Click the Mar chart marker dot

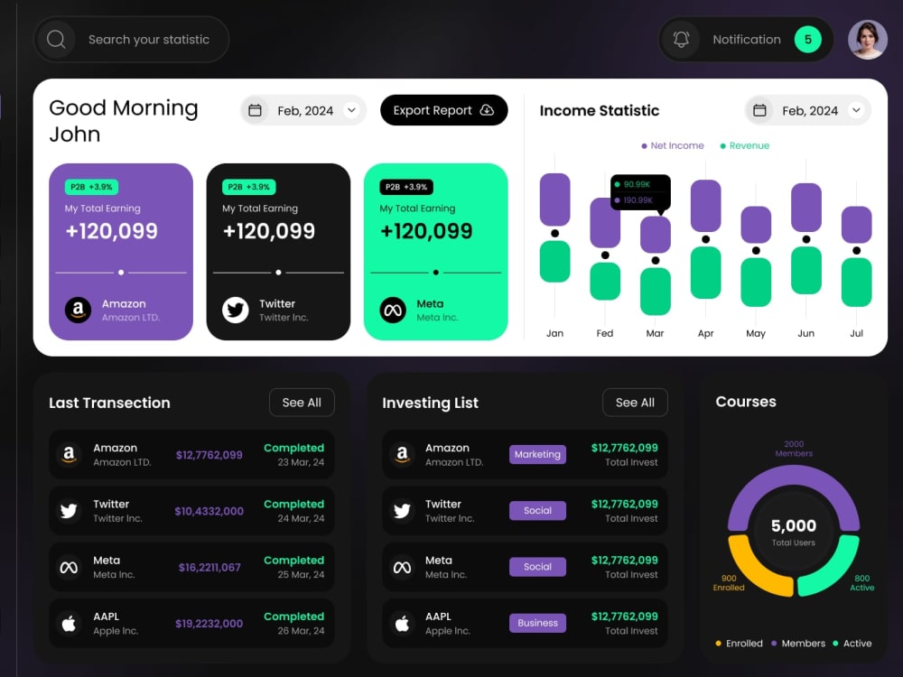click(656, 260)
